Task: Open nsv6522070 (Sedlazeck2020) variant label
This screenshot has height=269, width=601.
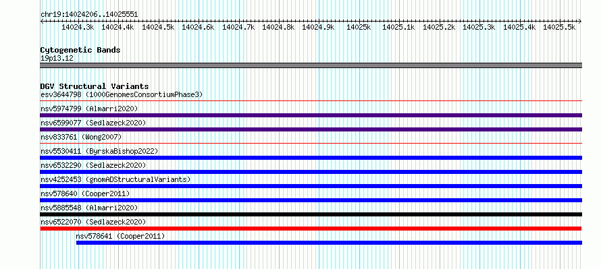Action: coord(93,222)
